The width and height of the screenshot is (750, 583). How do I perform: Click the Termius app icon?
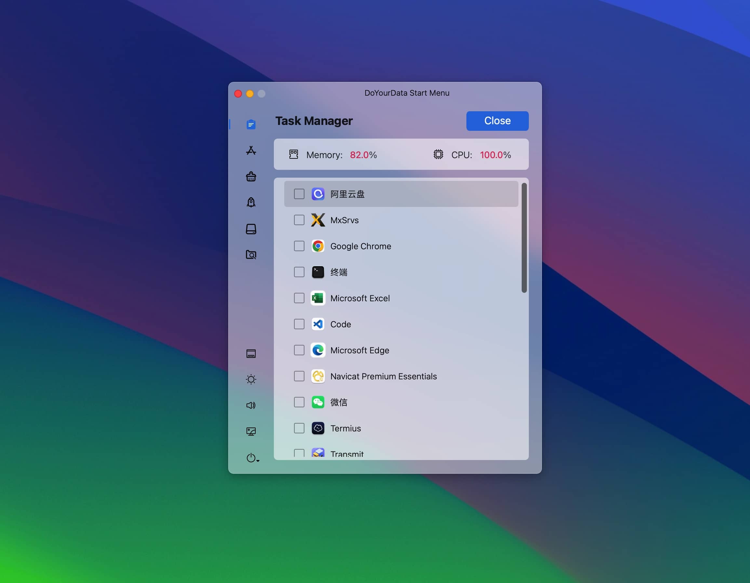coord(318,428)
